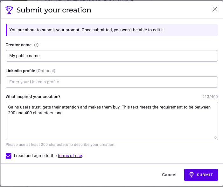
Task: Close the Submit your creation dialog
Action: tap(215, 10)
